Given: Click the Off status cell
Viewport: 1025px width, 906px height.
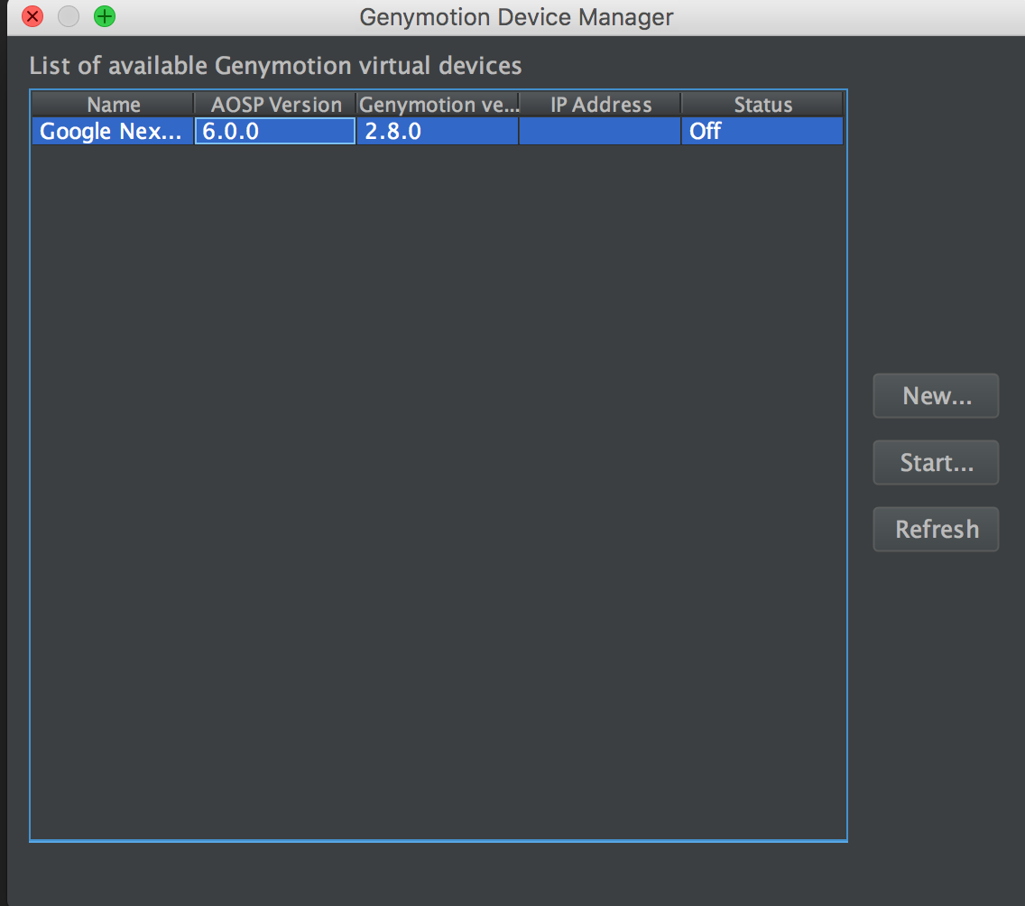Looking at the screenshot, I should point(762,132).
